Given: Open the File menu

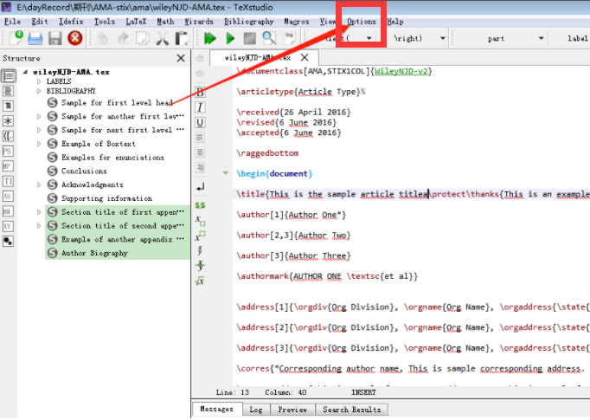Looking at the screenshot, I should pyautogui.click(x=12, y=22).
